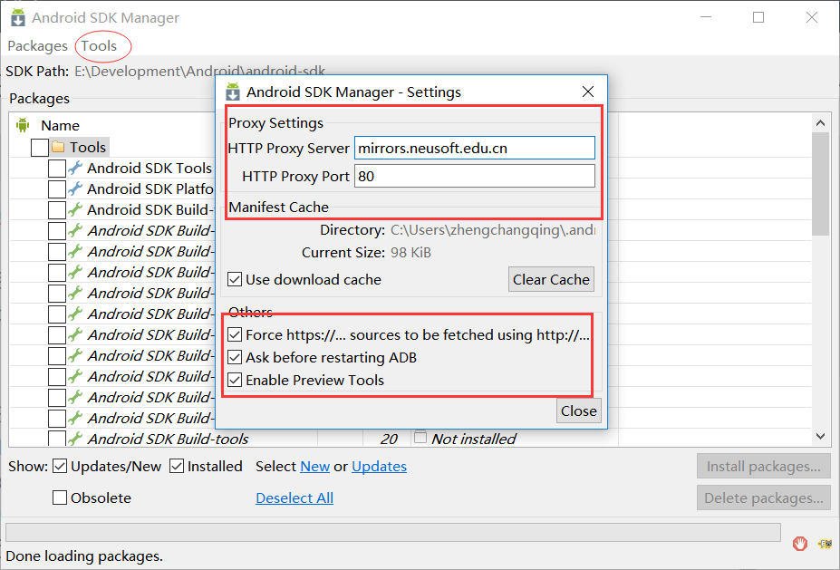
Task: Uncheck Use download cache
Action: coord(235,279)
